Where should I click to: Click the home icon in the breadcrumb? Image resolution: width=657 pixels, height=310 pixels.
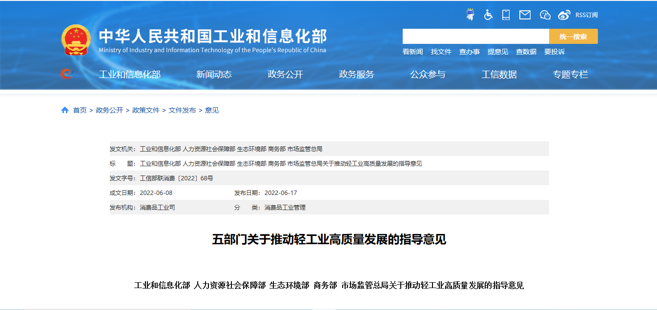(64, 110)
